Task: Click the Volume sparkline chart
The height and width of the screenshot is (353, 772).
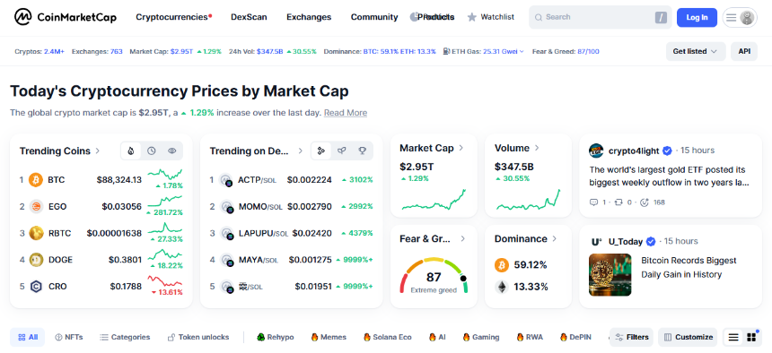Action: coord(529,199)
